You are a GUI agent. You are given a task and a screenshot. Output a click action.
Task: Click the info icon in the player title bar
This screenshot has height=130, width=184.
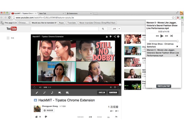[118, 37]
